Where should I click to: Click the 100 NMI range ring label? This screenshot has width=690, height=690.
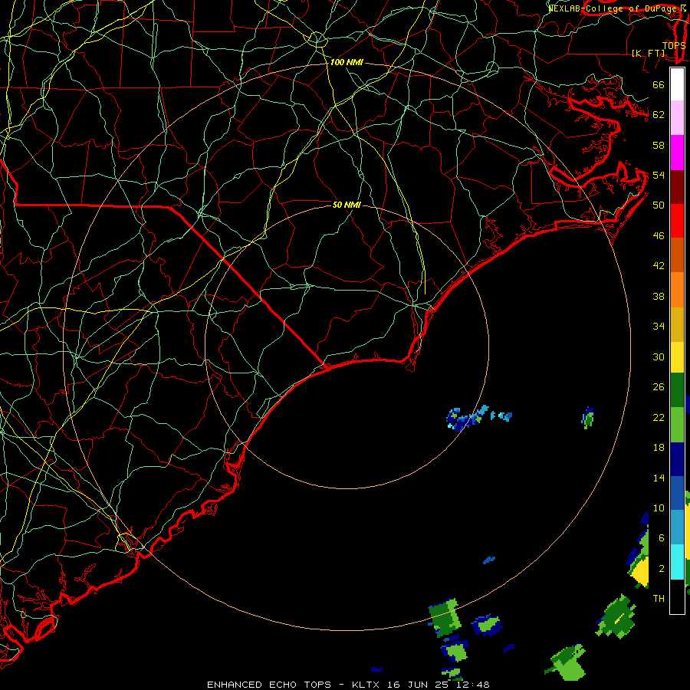(x=347, y=62)
